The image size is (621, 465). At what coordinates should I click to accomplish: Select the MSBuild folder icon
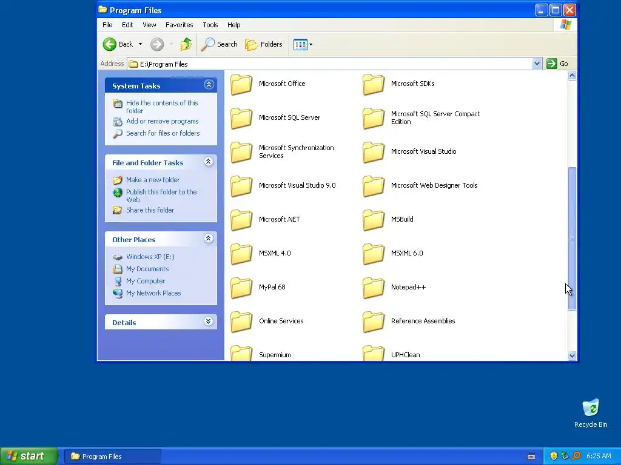click(x=374, y=220)
